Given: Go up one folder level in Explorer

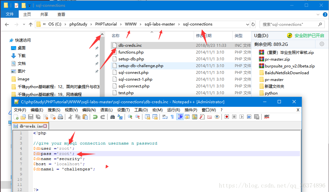Looking at the screenshot, I should click(31, 25).
